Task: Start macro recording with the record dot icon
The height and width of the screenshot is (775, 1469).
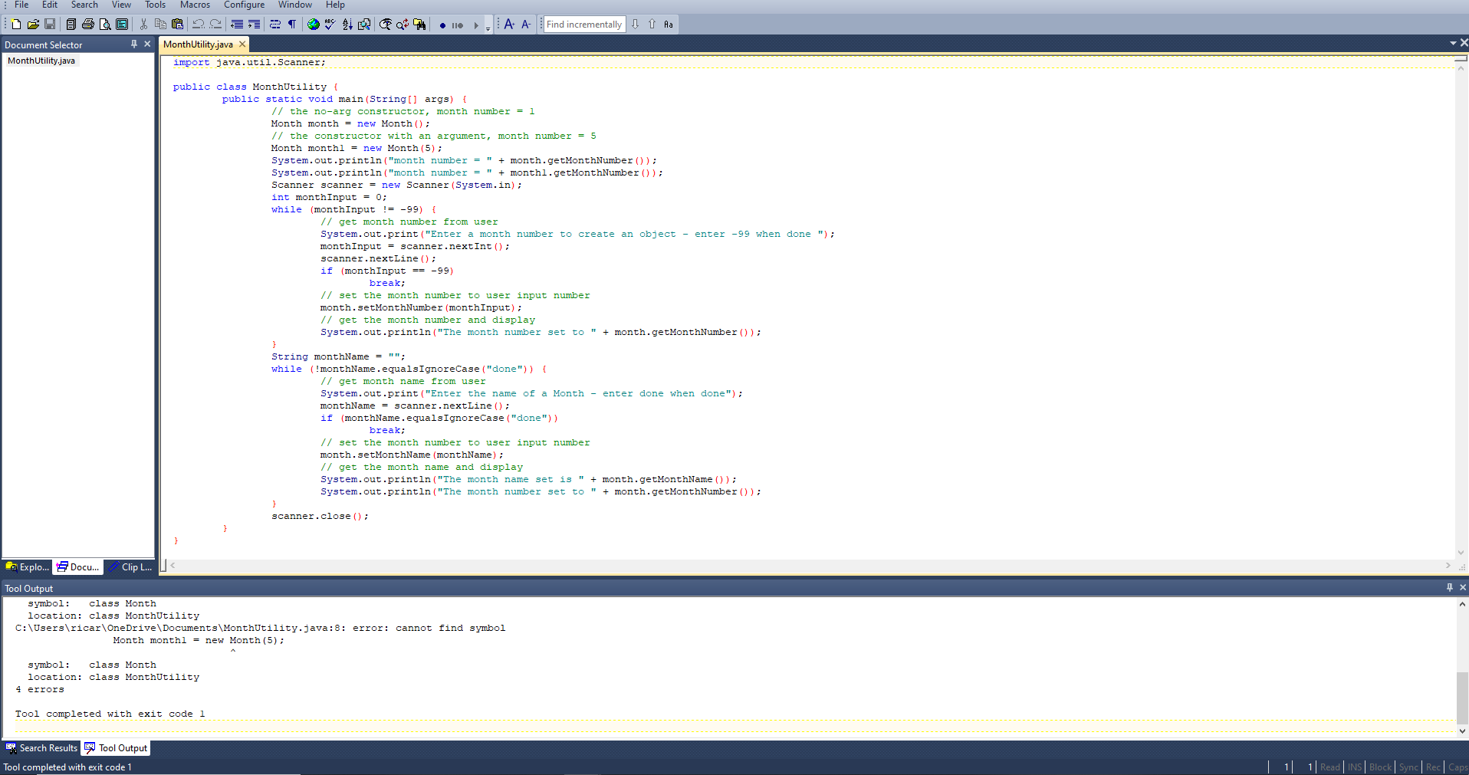Action: [443, 25]
